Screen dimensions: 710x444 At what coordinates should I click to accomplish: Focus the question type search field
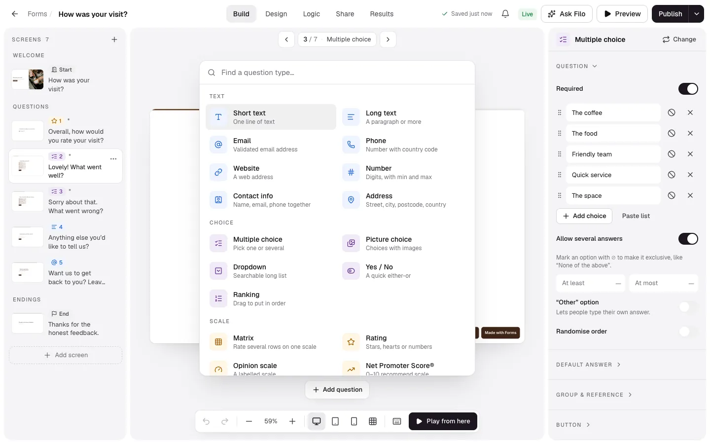tap(337, 73)
